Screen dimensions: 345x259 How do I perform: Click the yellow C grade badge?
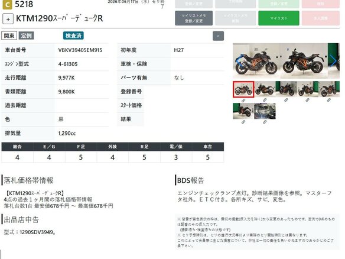7,5
